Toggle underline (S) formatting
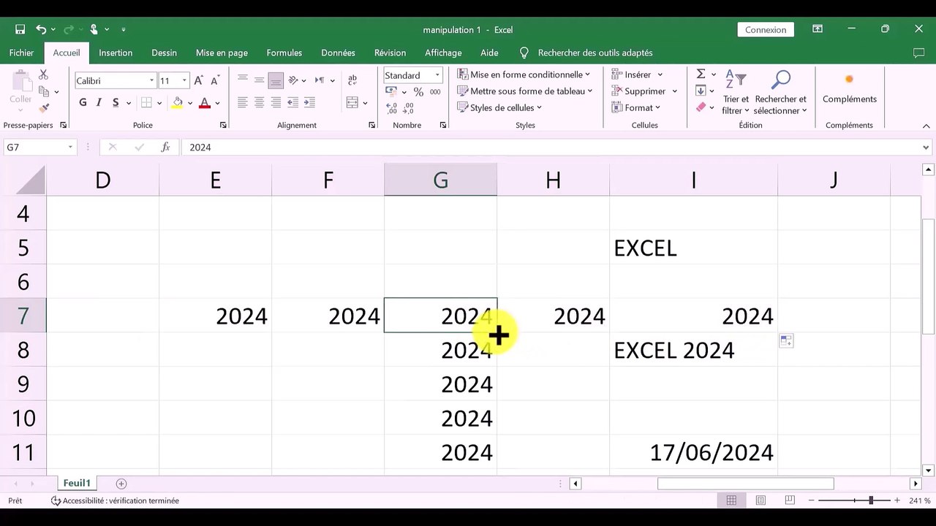The image size is (936, 526). coord(116,103)
